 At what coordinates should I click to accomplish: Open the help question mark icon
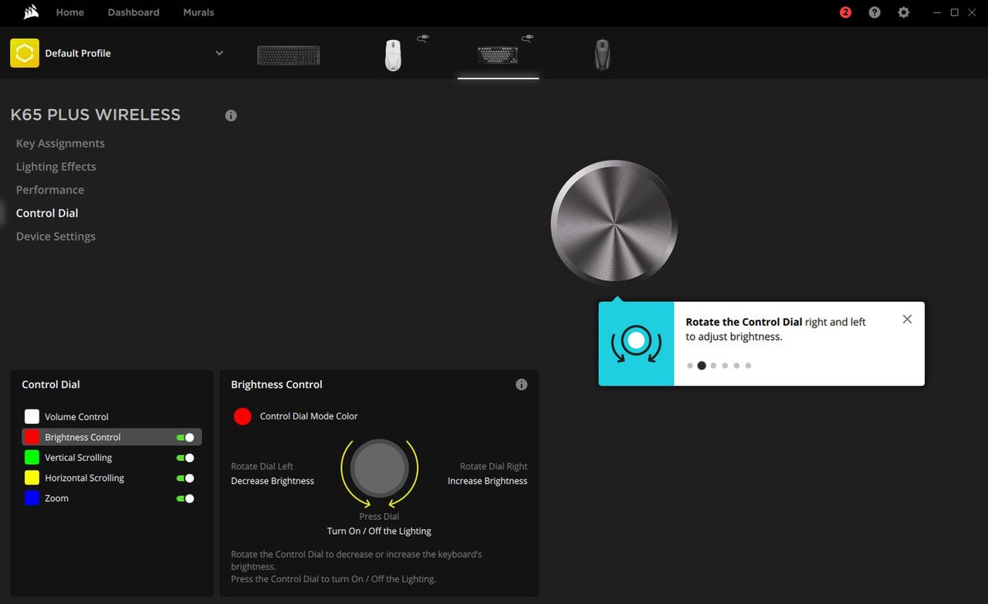[x=875, y=12]
